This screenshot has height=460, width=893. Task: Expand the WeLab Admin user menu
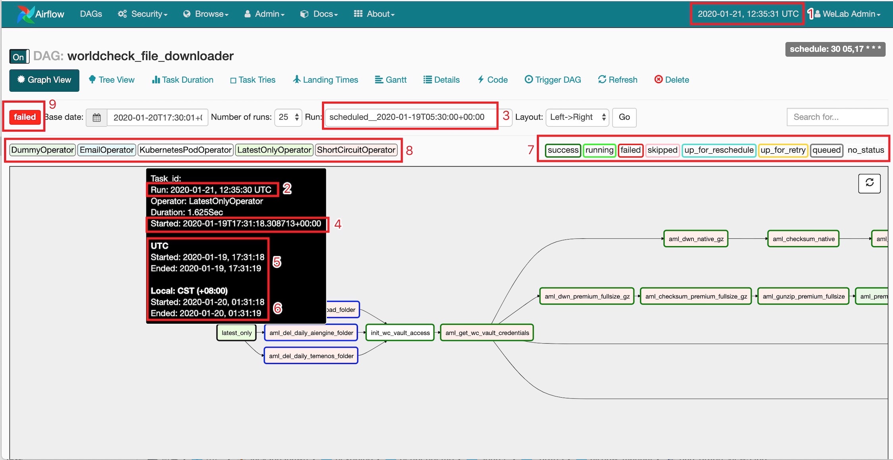pos(847,14)
